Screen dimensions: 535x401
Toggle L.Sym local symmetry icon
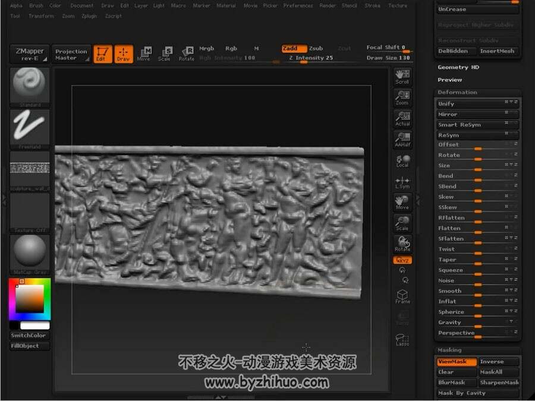tap(402, 182)
